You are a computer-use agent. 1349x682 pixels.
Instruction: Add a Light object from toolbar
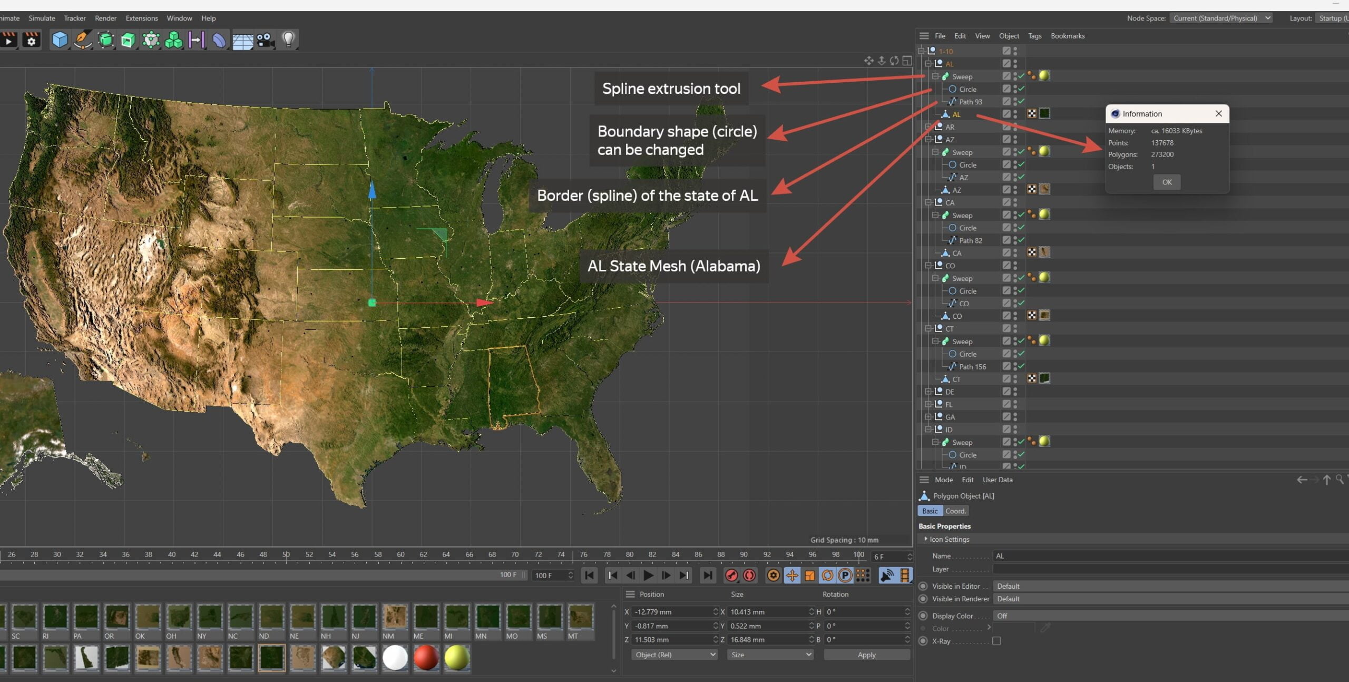tap(288, 40)
